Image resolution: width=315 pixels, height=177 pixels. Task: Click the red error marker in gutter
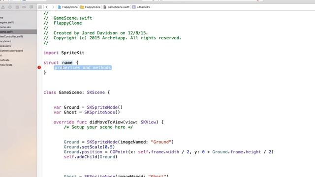click(39, 68)
